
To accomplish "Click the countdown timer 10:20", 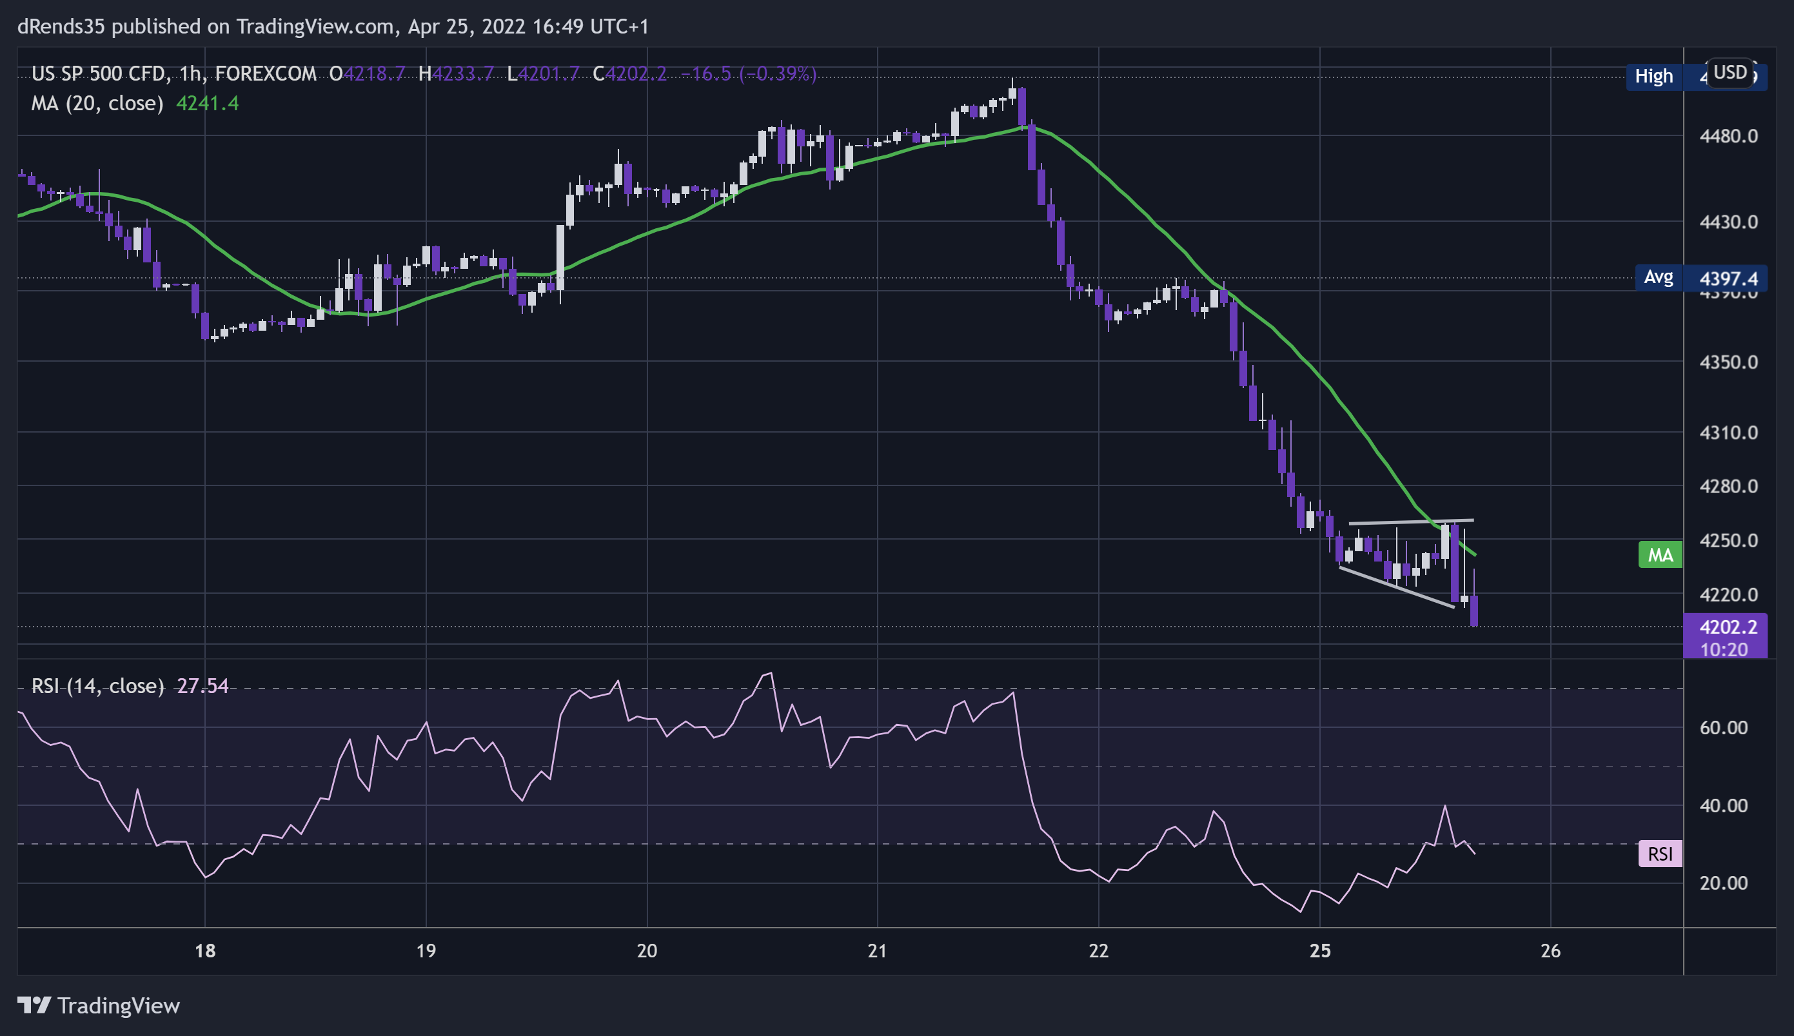I will [x=1724, y=649].
